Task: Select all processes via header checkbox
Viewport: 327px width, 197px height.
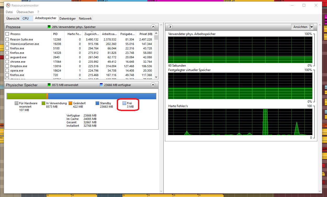Action: (x=7, y=34)
